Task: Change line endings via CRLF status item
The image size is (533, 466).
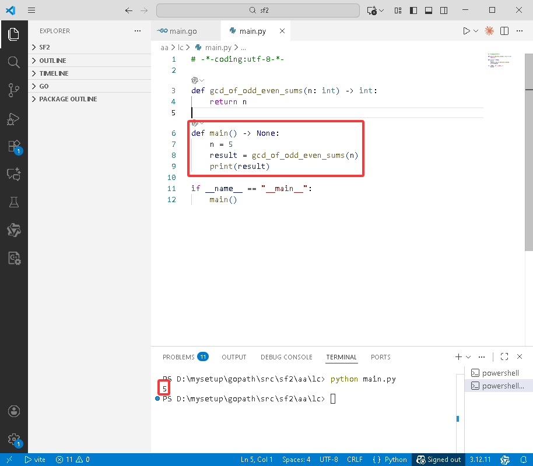Action: click(x=355, y=460)
